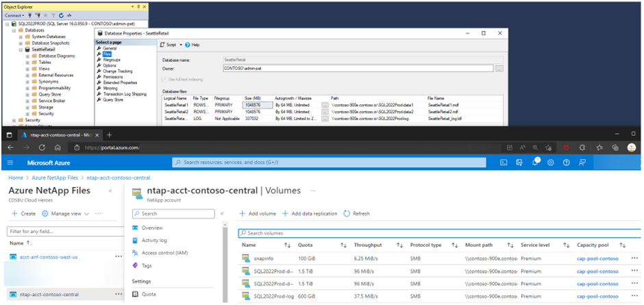Toggle the Use full-text indexing checkbox
This screenshot has height=305, width=644.
click(x=164, y=80)
